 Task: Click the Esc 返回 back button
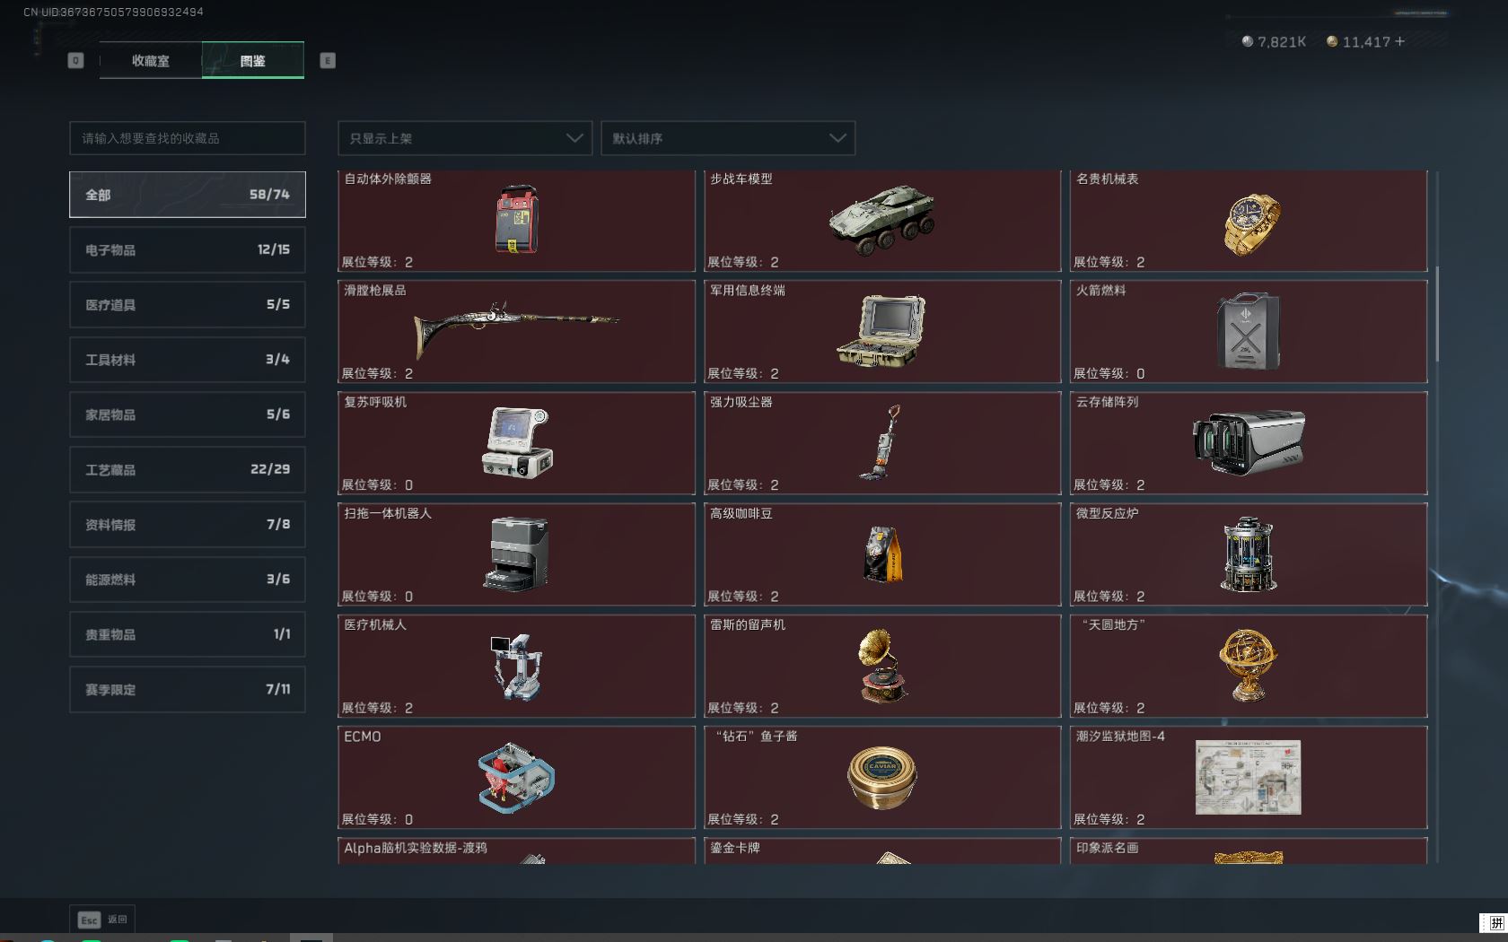point(101,920)
